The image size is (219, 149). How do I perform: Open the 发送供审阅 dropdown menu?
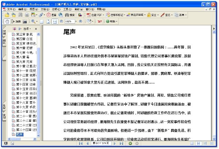pos(136,15)
